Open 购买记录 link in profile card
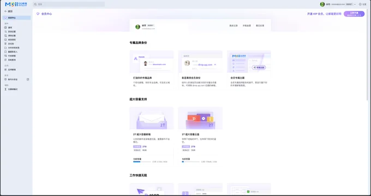The height and width of the screenshot is (196, 371). [x=234, y=26]
